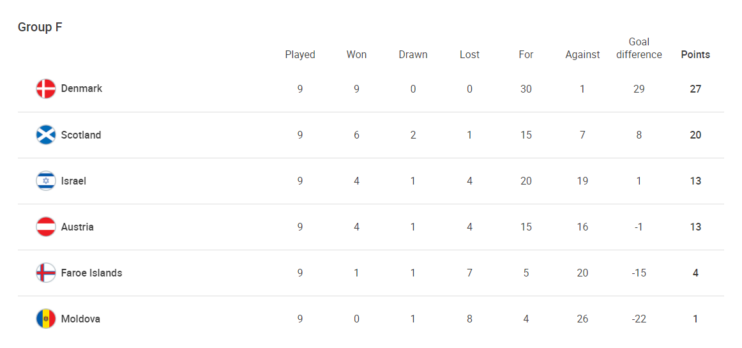Click the Faroe Islands flag icon
The image size is (742, 348).
click(x=46, y=273)
